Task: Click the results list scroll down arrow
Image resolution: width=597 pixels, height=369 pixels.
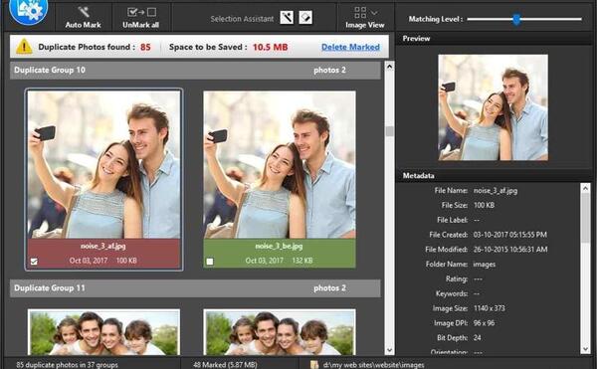Action: pos(389,349)
